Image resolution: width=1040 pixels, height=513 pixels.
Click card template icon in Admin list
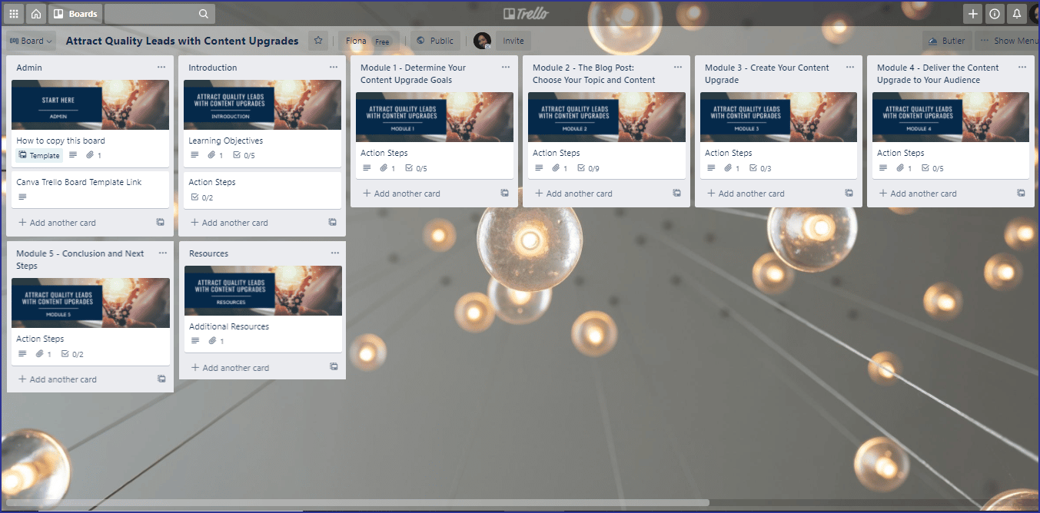161,222
